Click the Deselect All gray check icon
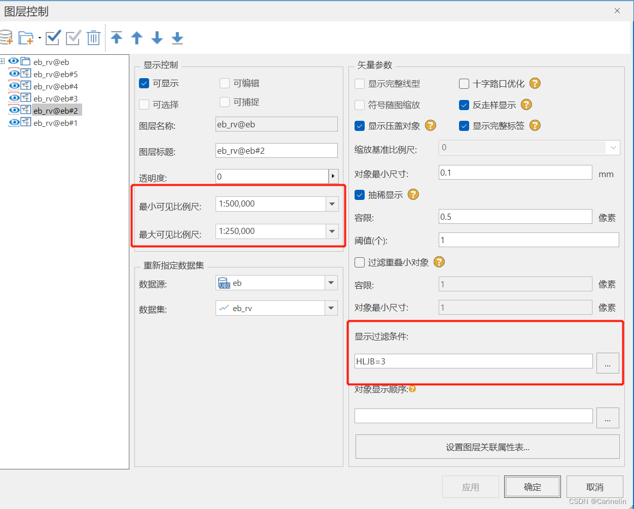The width and height of the screenshot is (634, 509). 73,37
